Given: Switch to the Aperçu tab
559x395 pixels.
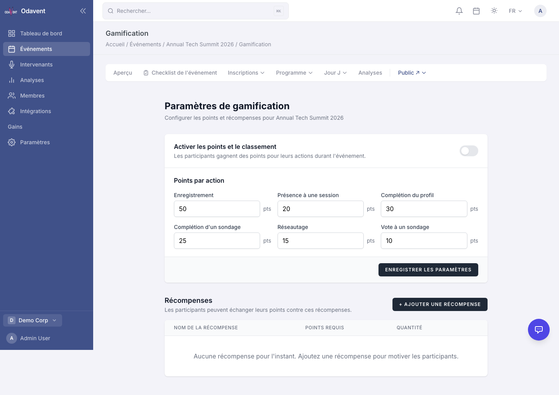Looking at the screenshot, I should tap(123, 73).
